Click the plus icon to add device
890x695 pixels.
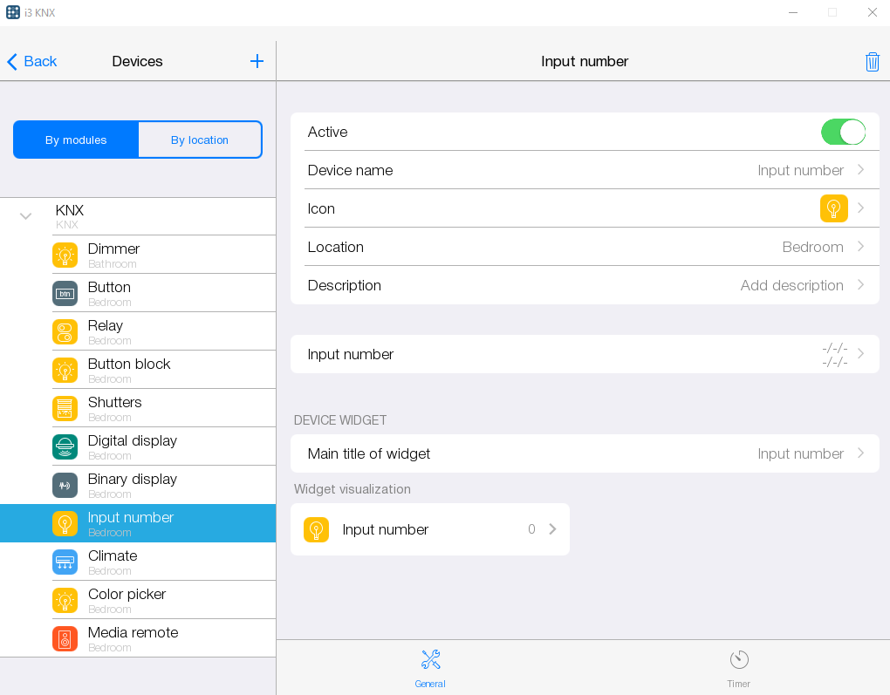point(257,61)
